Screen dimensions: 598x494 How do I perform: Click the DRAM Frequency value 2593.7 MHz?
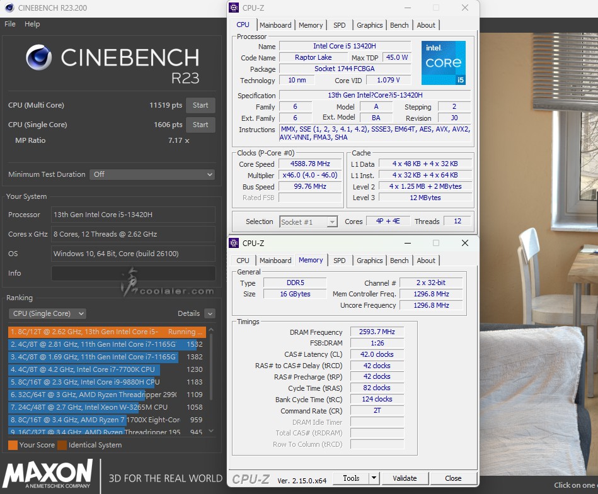pyautogui.click(x=377, y=332)
